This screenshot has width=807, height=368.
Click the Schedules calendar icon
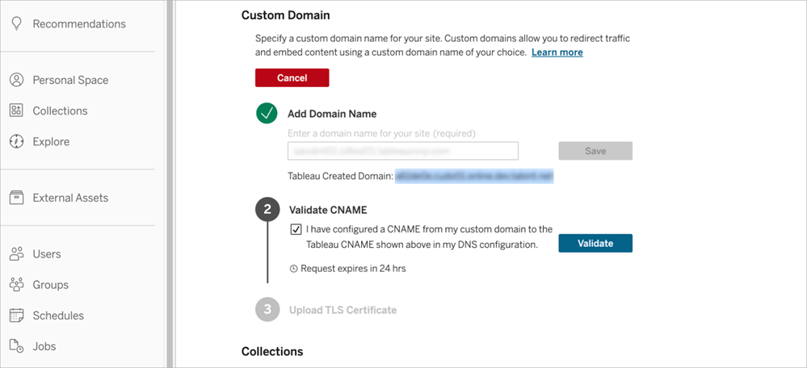tap(16, 316)
